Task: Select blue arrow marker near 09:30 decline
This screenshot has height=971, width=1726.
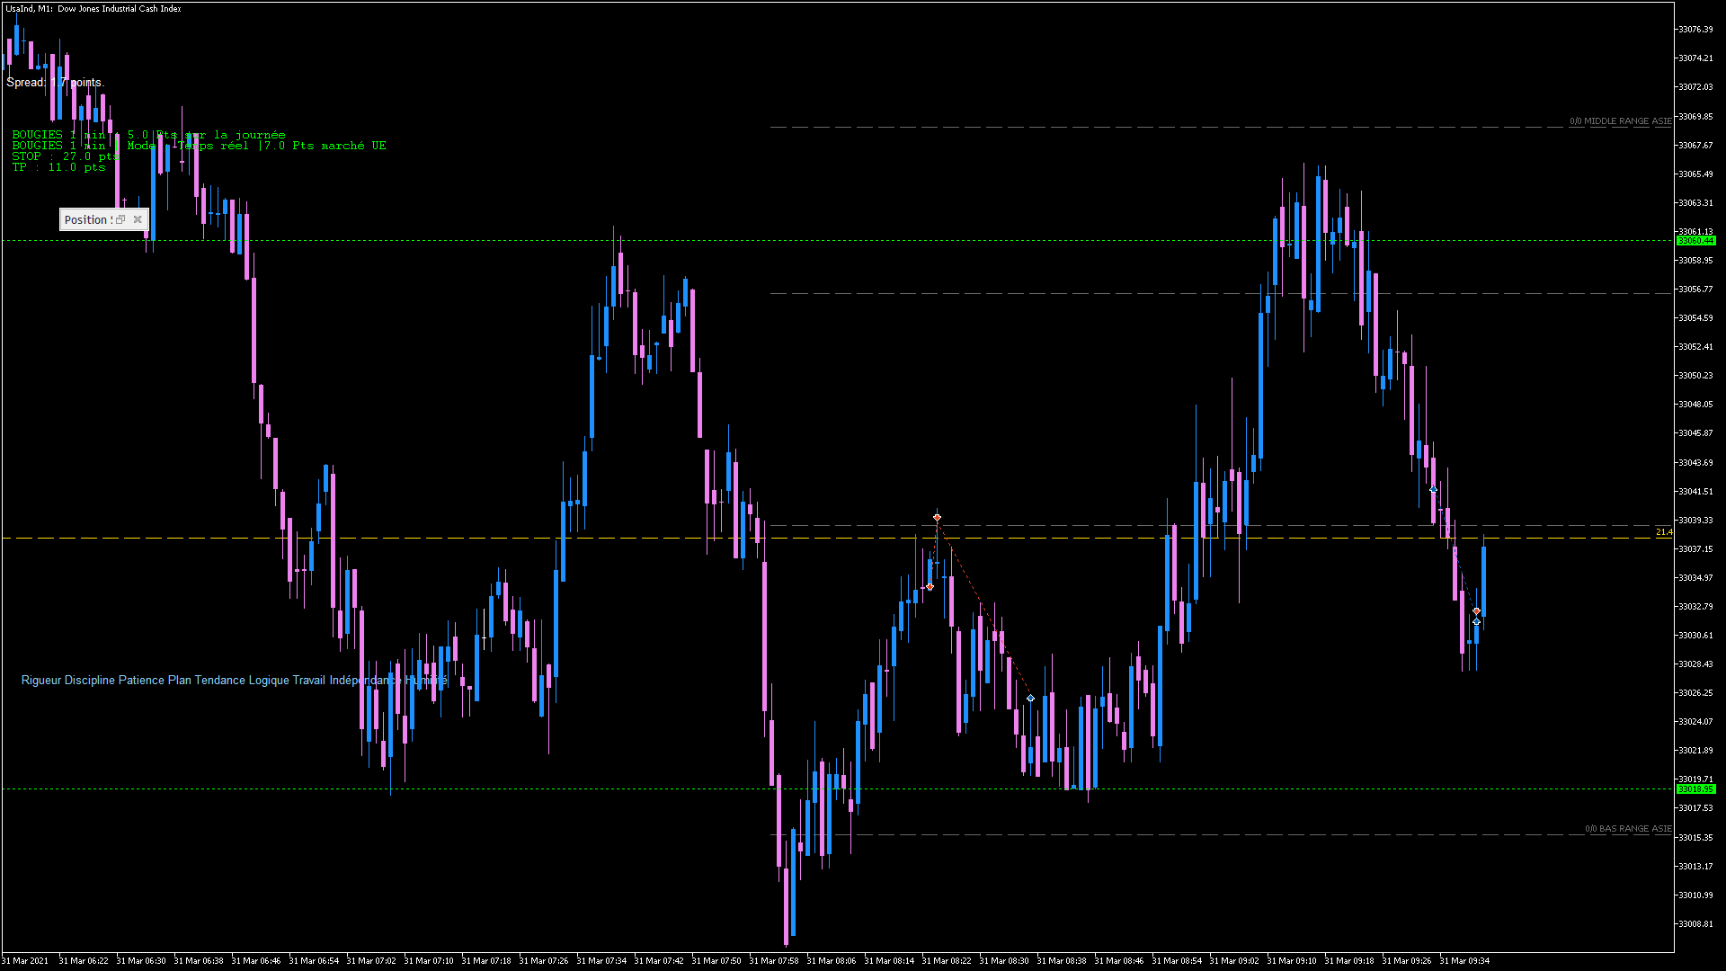Action: (x=1433, y=490)
